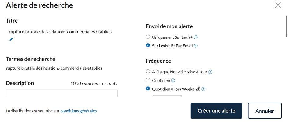Close the Alerte de recherche dialog
Screen dimensions: 288x122
tap(278, 5)
